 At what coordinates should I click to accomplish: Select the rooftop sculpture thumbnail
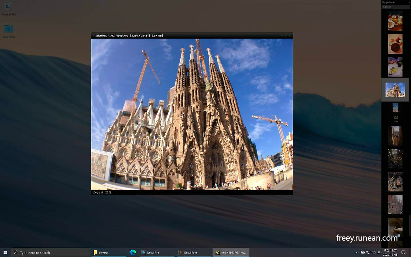pos(395,182)
